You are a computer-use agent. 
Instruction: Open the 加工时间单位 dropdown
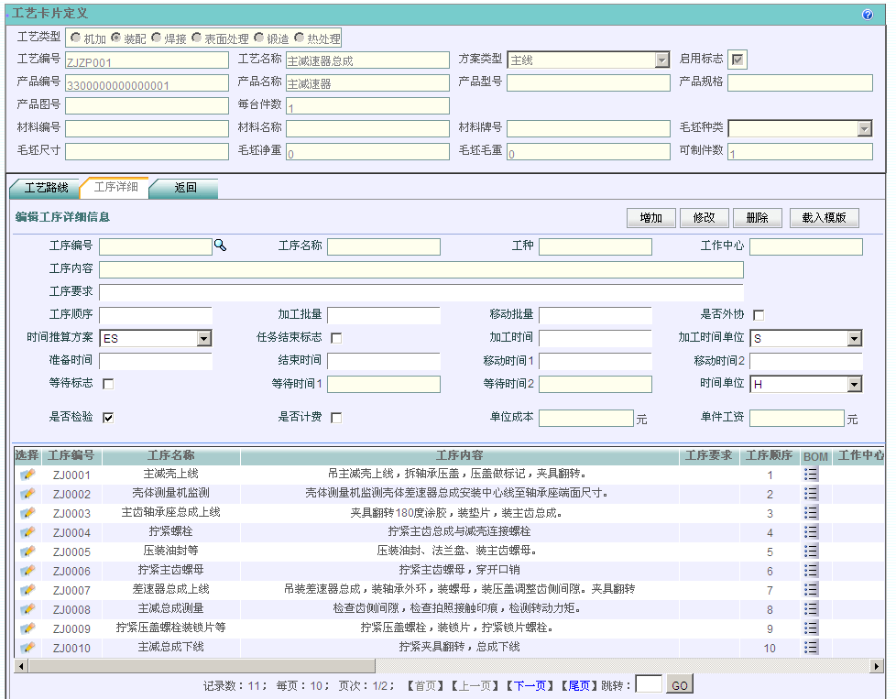[x=854, y=339]
